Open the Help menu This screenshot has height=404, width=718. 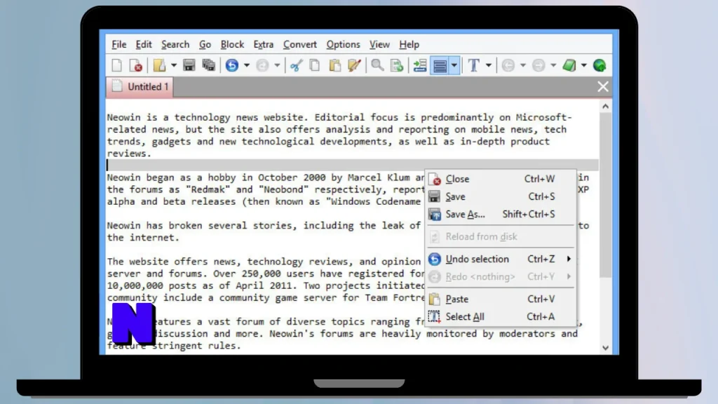pos(409,44)
